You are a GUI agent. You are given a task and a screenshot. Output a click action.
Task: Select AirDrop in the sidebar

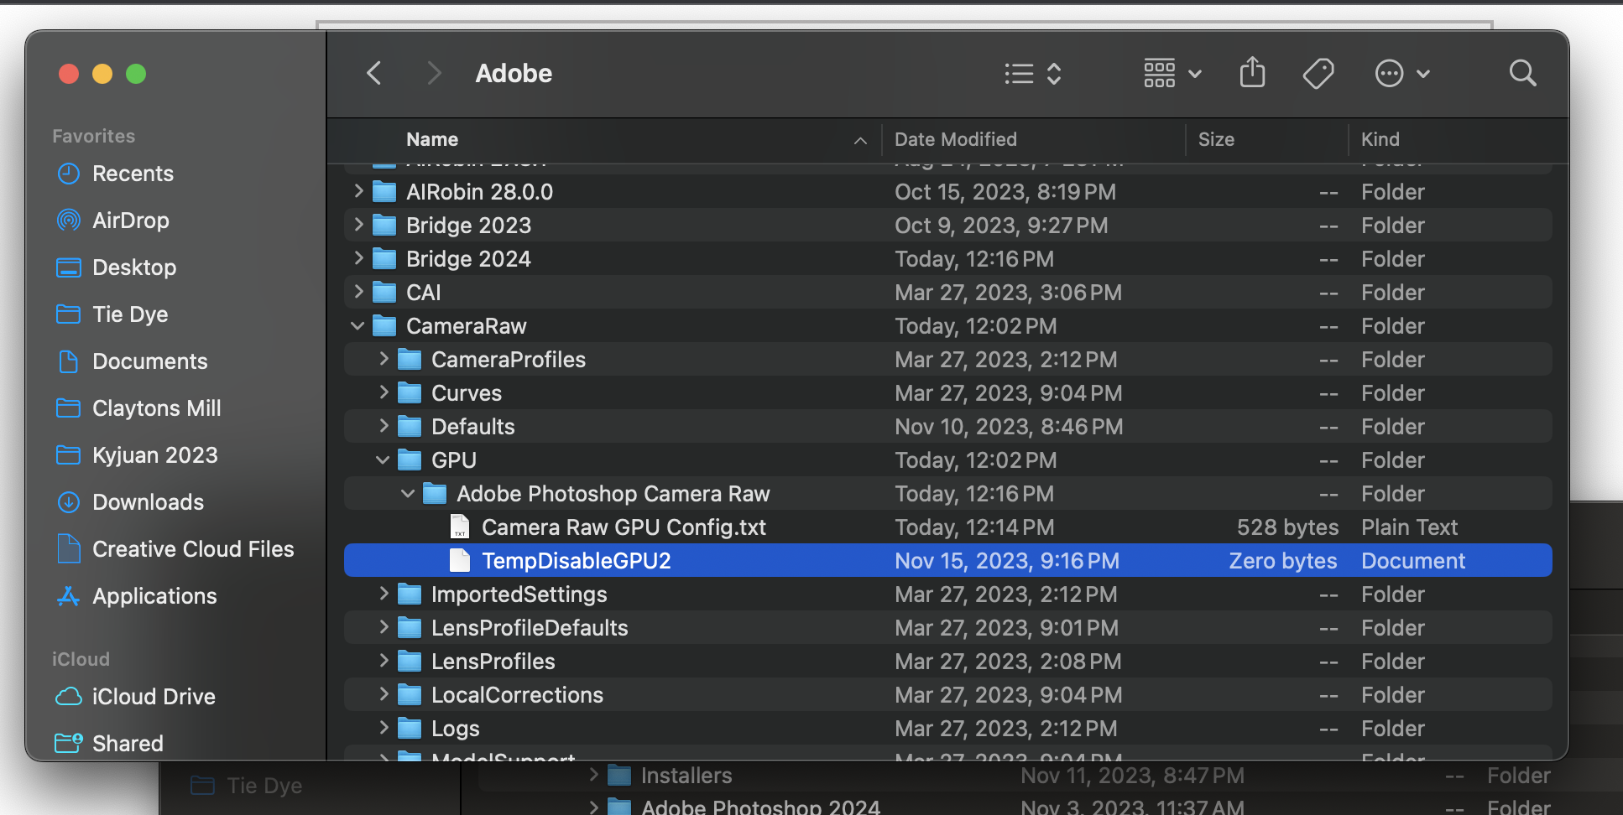132,221
